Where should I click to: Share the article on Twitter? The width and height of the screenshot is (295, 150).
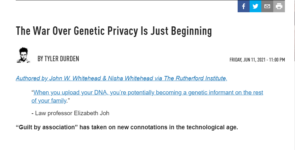[x=255, y=6]
